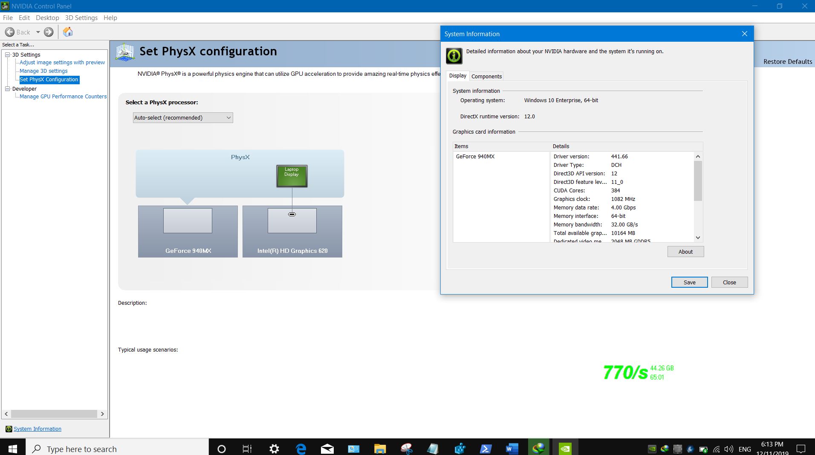This screenshot has width=815, height=455.
Task: Open Microsoft Word from taskbar
Action: [512, 449]
